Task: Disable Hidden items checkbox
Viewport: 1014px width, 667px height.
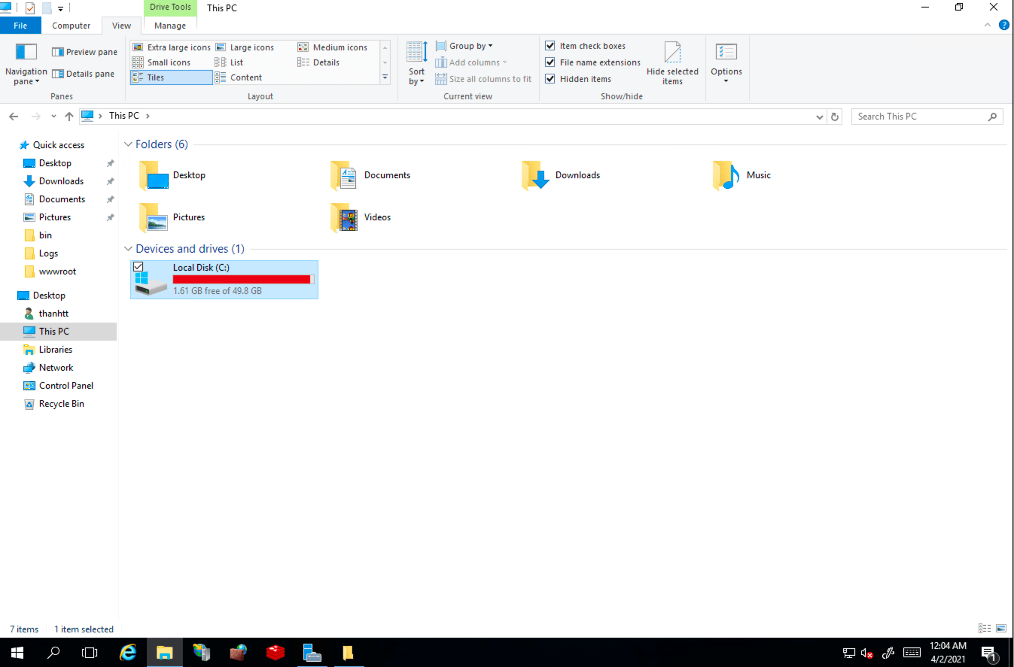Action: click(x=550, y=79)
